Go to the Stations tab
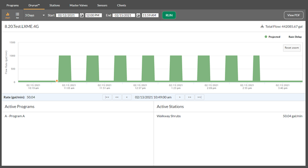Viewport: 308px width, 168px height. click(x=55, y=5)
